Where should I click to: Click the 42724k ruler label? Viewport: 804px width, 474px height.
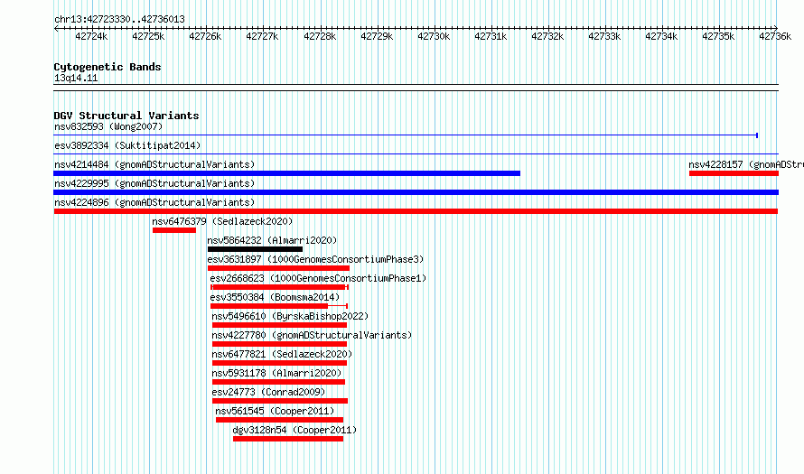tap(91, 36)
